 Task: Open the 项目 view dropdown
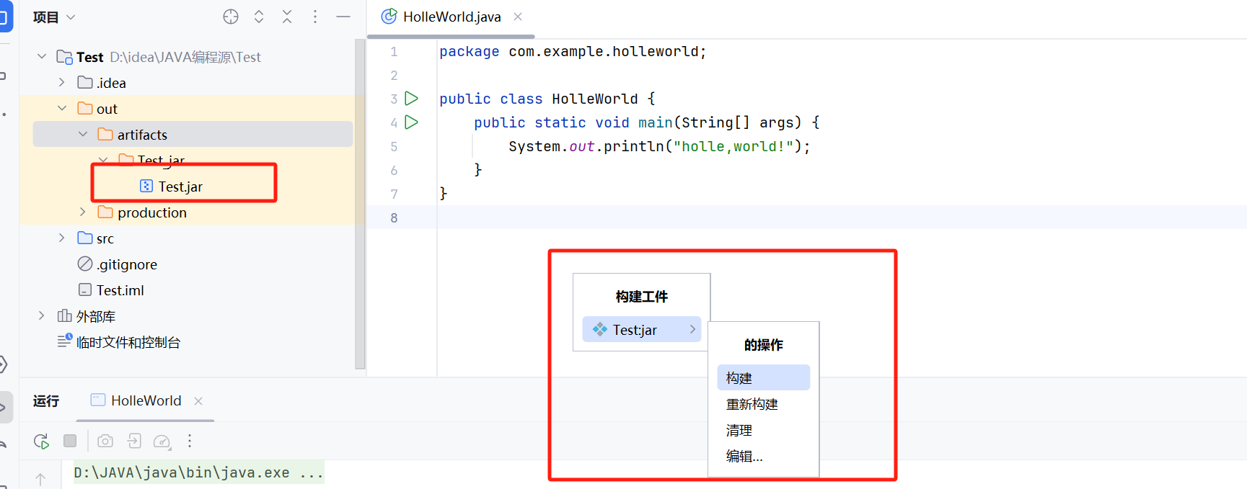pyautogui.click(x=54, y=17)
